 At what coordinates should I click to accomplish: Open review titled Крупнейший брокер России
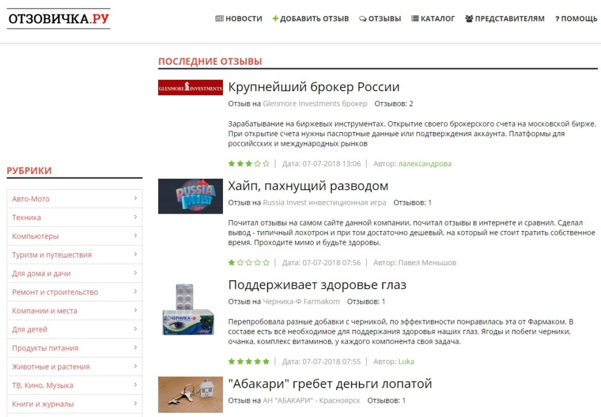(x=314, y=87)
